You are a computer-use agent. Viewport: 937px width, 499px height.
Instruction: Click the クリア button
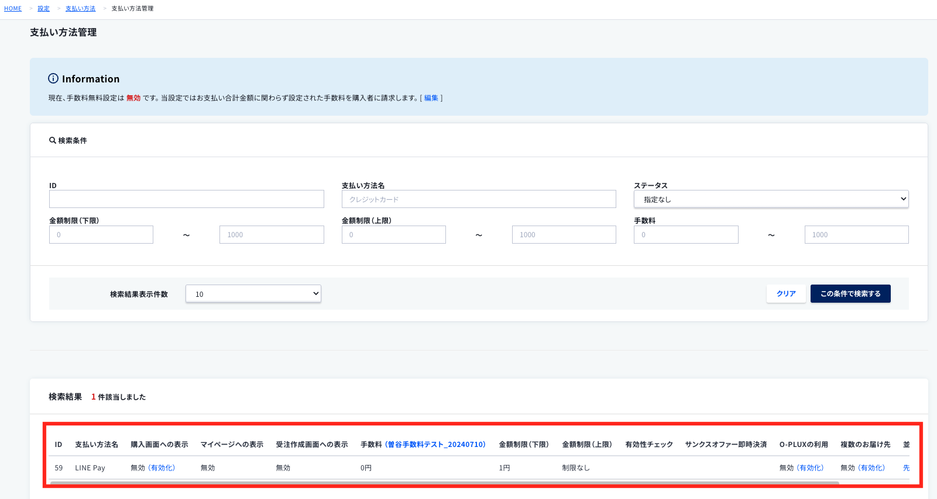(786, 294)
